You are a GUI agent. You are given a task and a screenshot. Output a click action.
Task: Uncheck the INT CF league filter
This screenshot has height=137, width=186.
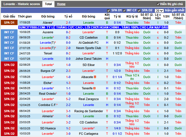pos(124,10)
